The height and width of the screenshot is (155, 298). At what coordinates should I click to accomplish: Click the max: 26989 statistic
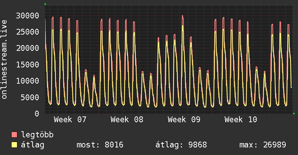[263, 145]
